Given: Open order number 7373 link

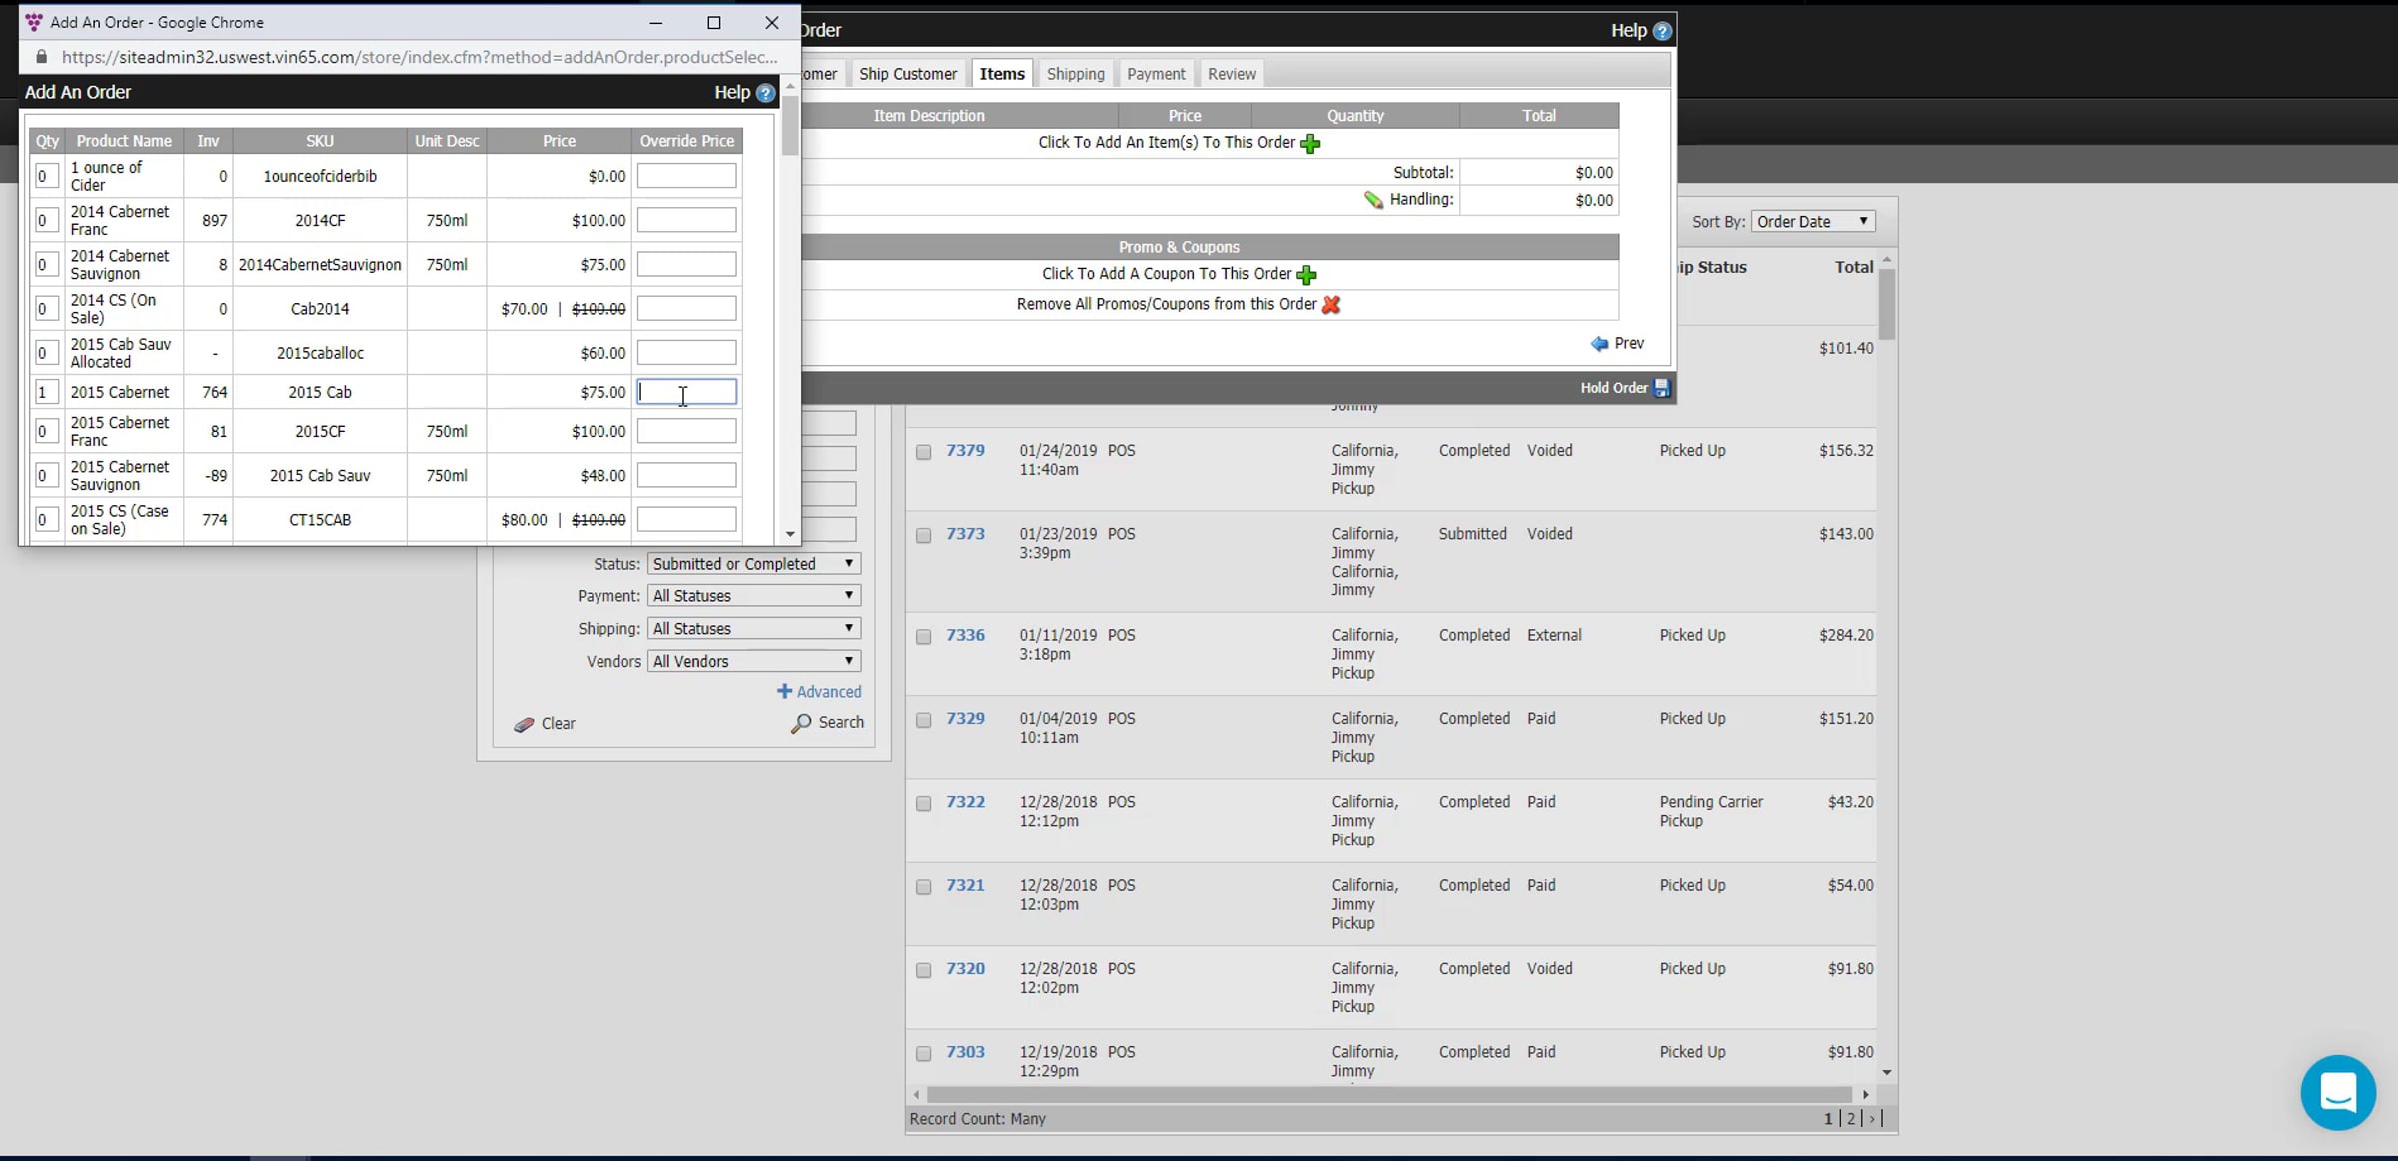Looking at the screenshot, I should (965, 534).
